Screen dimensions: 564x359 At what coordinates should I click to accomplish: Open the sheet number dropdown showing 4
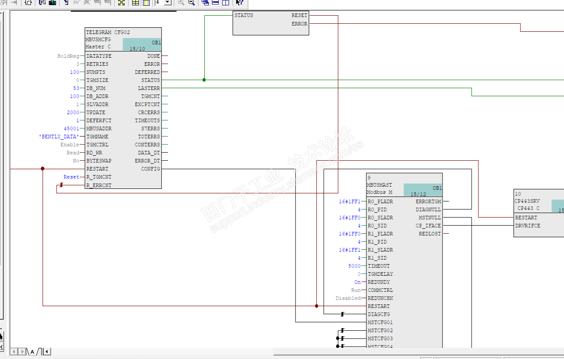pos(168,2)
